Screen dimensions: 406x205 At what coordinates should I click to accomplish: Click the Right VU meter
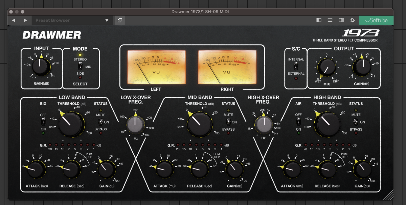click(227, 67)
